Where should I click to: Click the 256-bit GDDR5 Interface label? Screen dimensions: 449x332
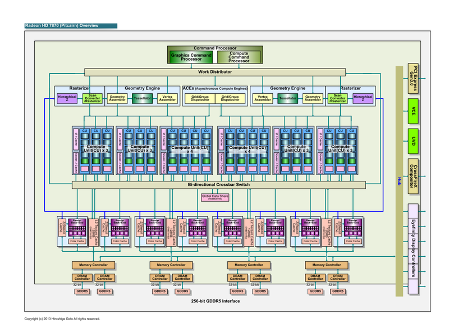(x=215, y=302)
